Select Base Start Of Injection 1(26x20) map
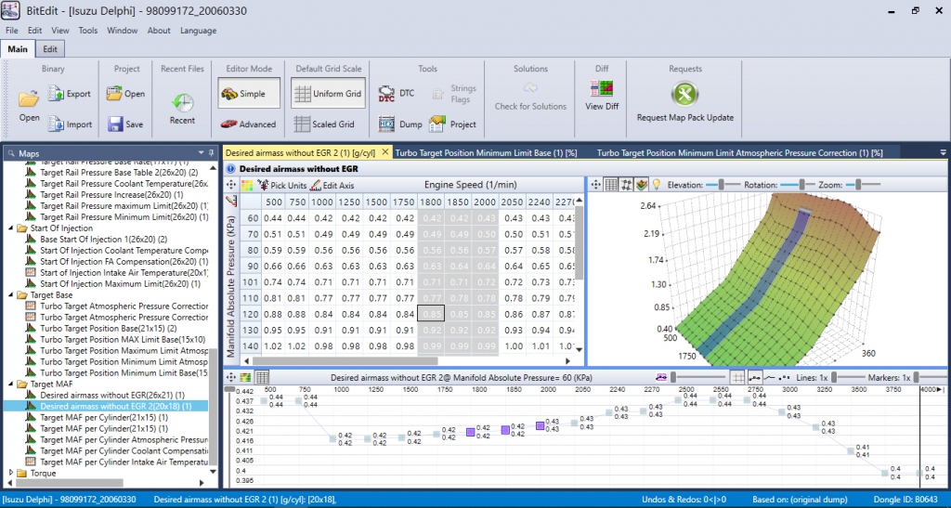This screenshot has width=951, height=508. pos(103,240)
